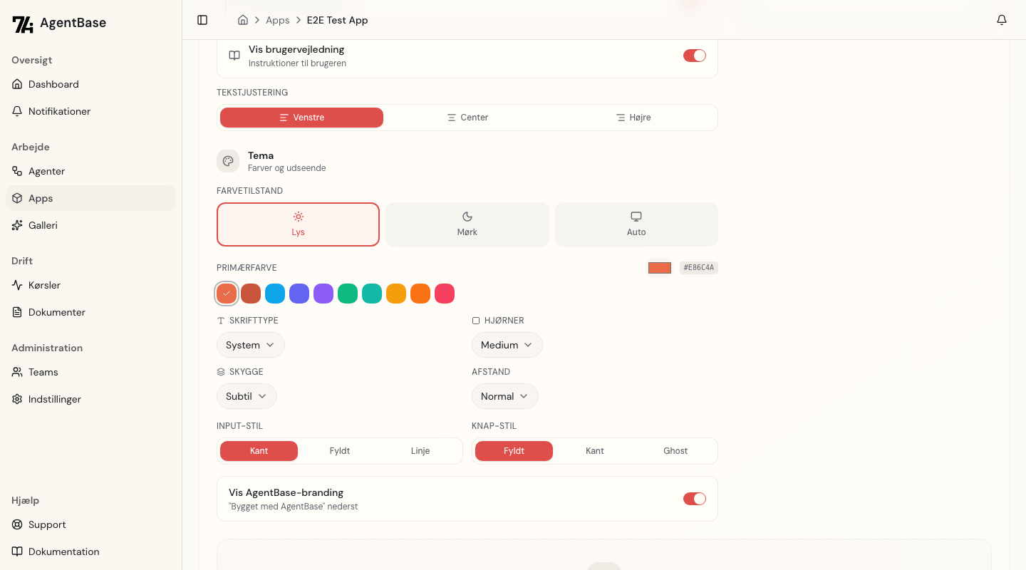Click the home breadcrumb icon
This screenshot has width=1026, height=570.
click(x=243, y=20)
